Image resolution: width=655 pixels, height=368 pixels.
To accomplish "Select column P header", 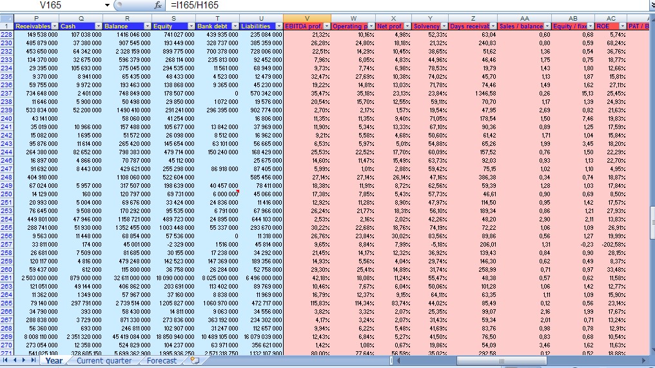I will (x=36, y=18).
